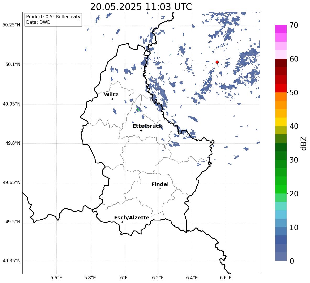
Task: Click the 6°E longitude tick label
Action: pos(124,278)
